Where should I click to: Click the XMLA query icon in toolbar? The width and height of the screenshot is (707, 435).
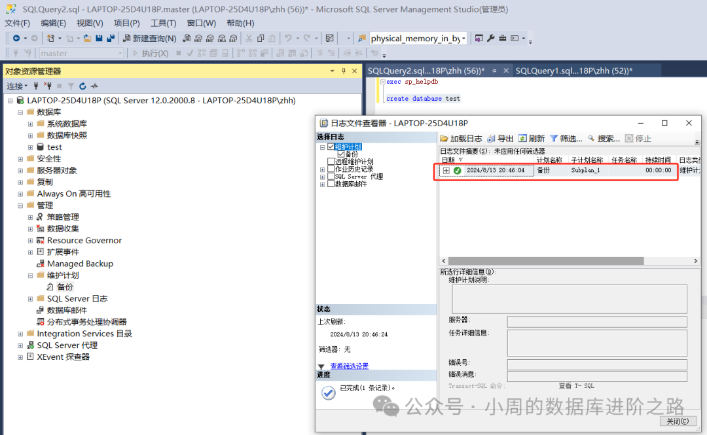pos(222,39)
